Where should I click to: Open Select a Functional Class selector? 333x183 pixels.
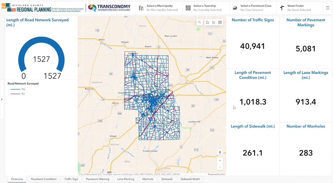pyautogui.click(x=253, y=8)
